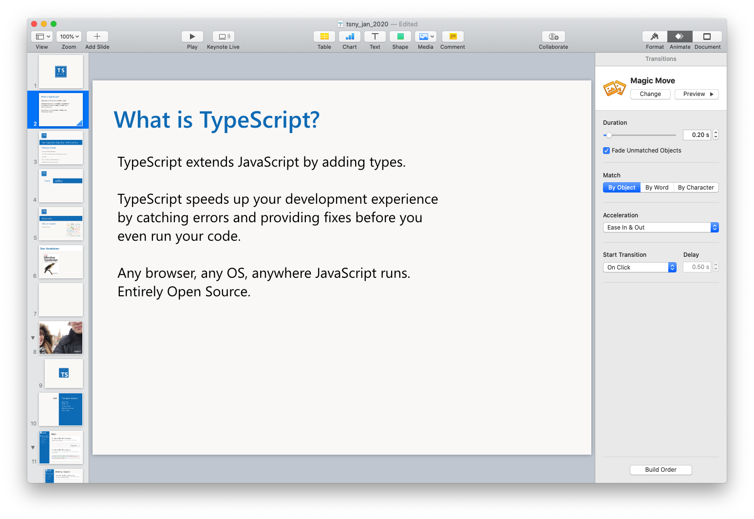Screen dimensions: 754x519
Task: Select blank slide 7 thumbnail
Action: 61,300
